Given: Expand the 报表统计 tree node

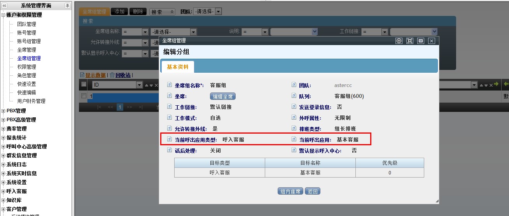Looking at the screenshot, I should point(3,138).
